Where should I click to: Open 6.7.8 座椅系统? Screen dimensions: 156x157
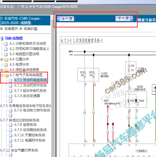coord(25,125)
